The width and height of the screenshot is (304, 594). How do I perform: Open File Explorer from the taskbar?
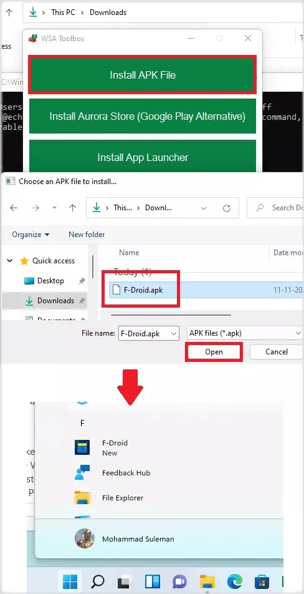click(207, 581)
